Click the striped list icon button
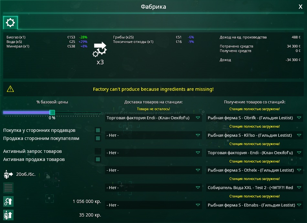Viewport: 307px width, 223px height. point(8,188)
